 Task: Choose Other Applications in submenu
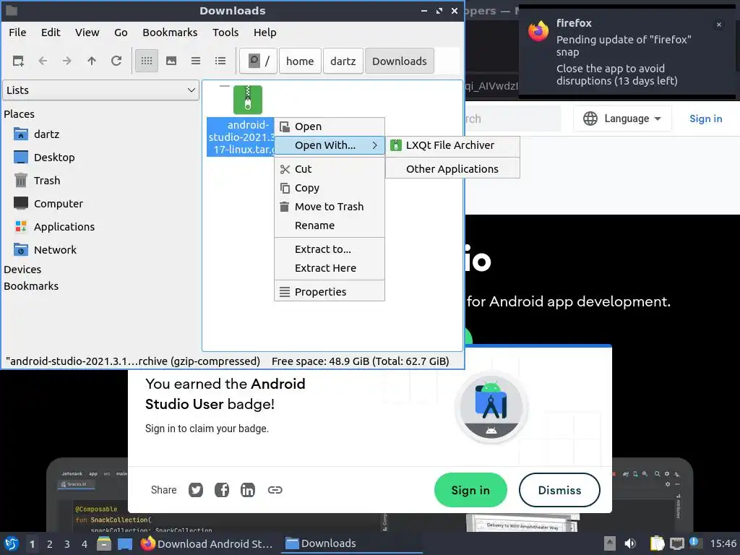pyautogui.click(x=452, y=169)
